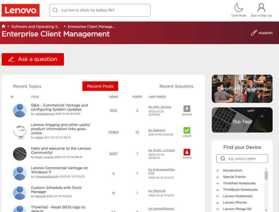This screenshot has height=212, width=279.
Task: Open last post by tlawson
Action: click(157, 130)
